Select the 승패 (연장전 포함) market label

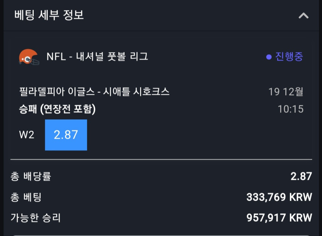pyautogui.click(x=57, y=109)
